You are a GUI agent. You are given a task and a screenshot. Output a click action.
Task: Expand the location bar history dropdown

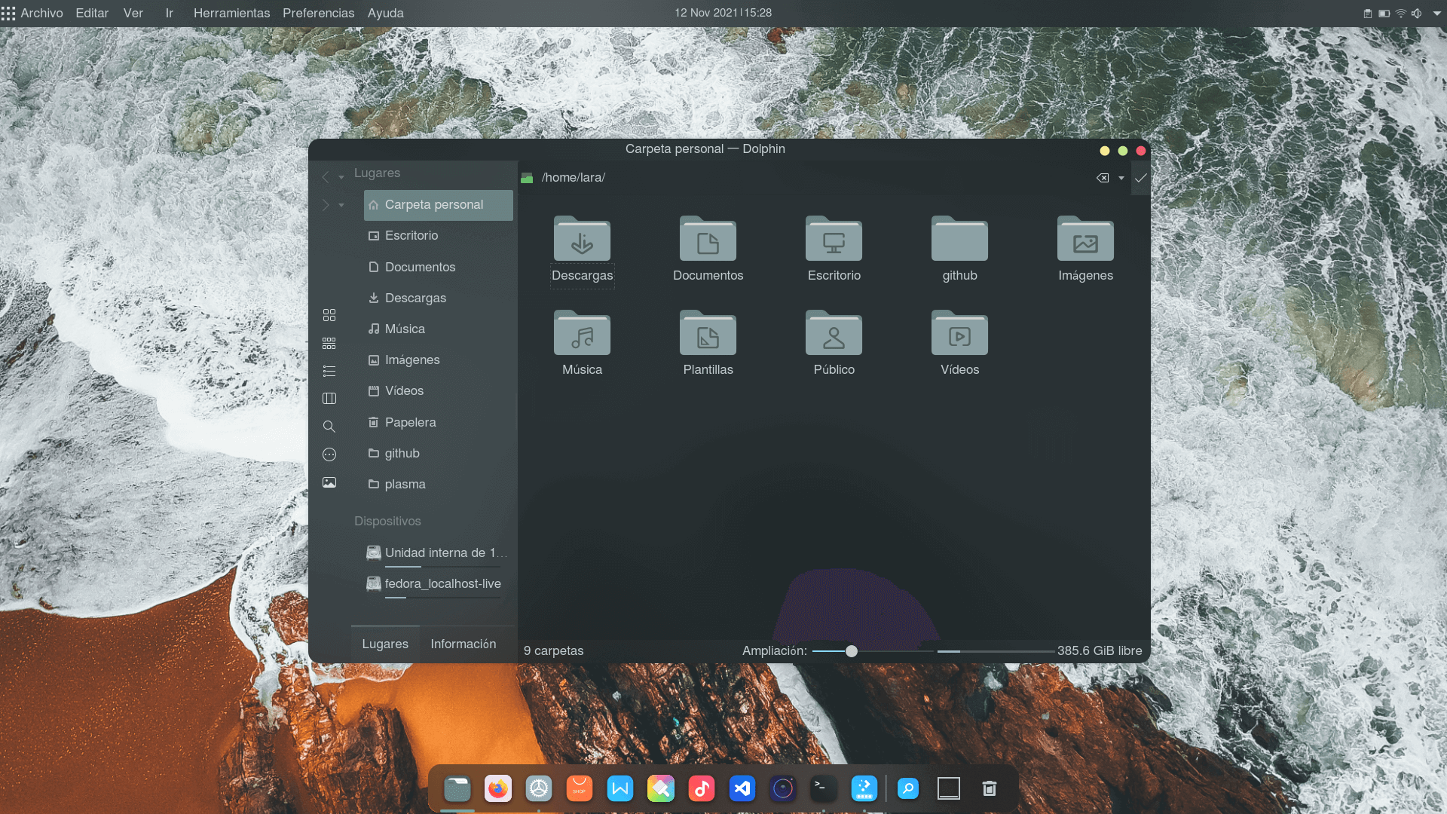tap(1121, 178)
